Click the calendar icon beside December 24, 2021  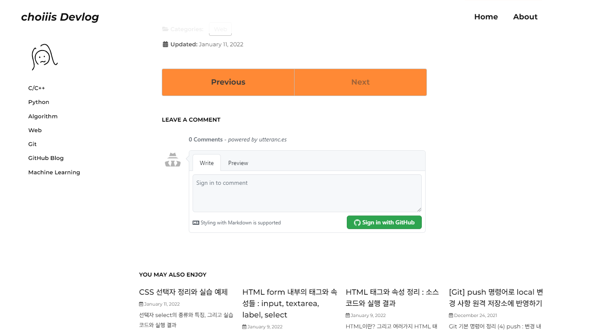(x=450, y=315)
